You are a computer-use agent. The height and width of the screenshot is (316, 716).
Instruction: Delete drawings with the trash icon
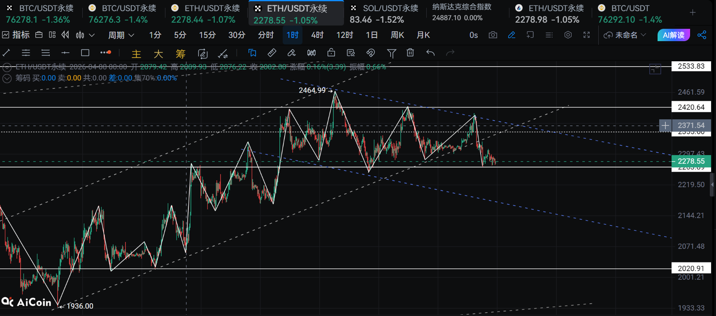(x=410, y=53)
